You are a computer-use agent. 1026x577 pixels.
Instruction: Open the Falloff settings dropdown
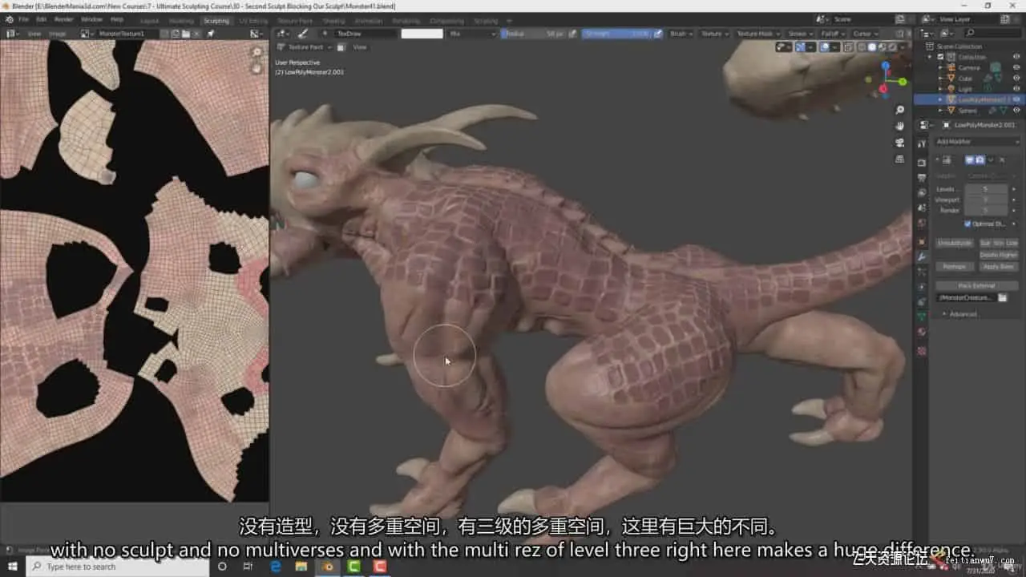tap(832, 34)
